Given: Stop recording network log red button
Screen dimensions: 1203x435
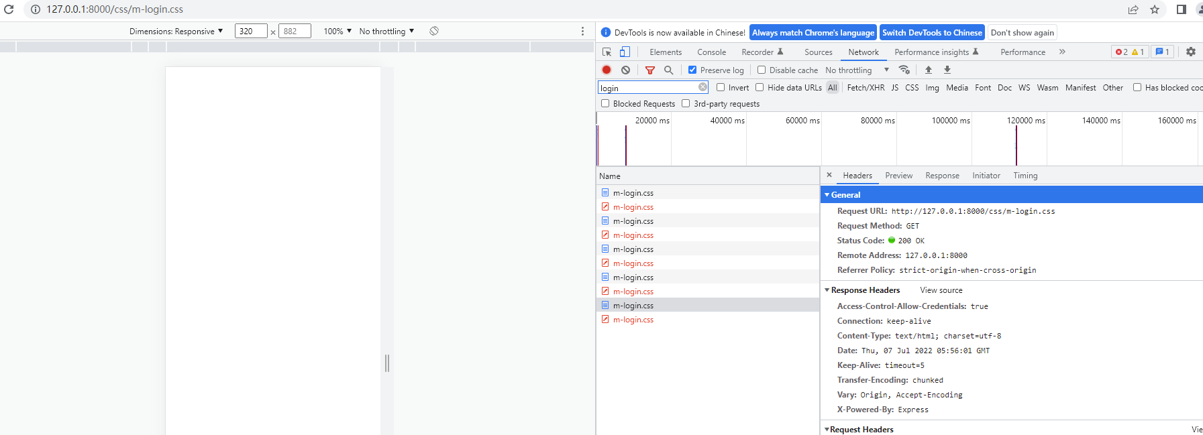Looking at the screenshot, I should click(607, 70).
